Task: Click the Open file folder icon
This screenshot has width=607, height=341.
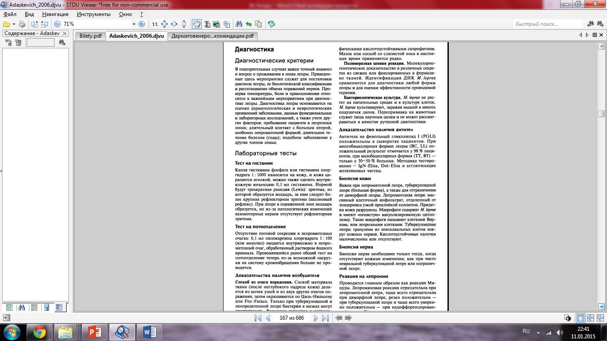Action: coord(7,24)
